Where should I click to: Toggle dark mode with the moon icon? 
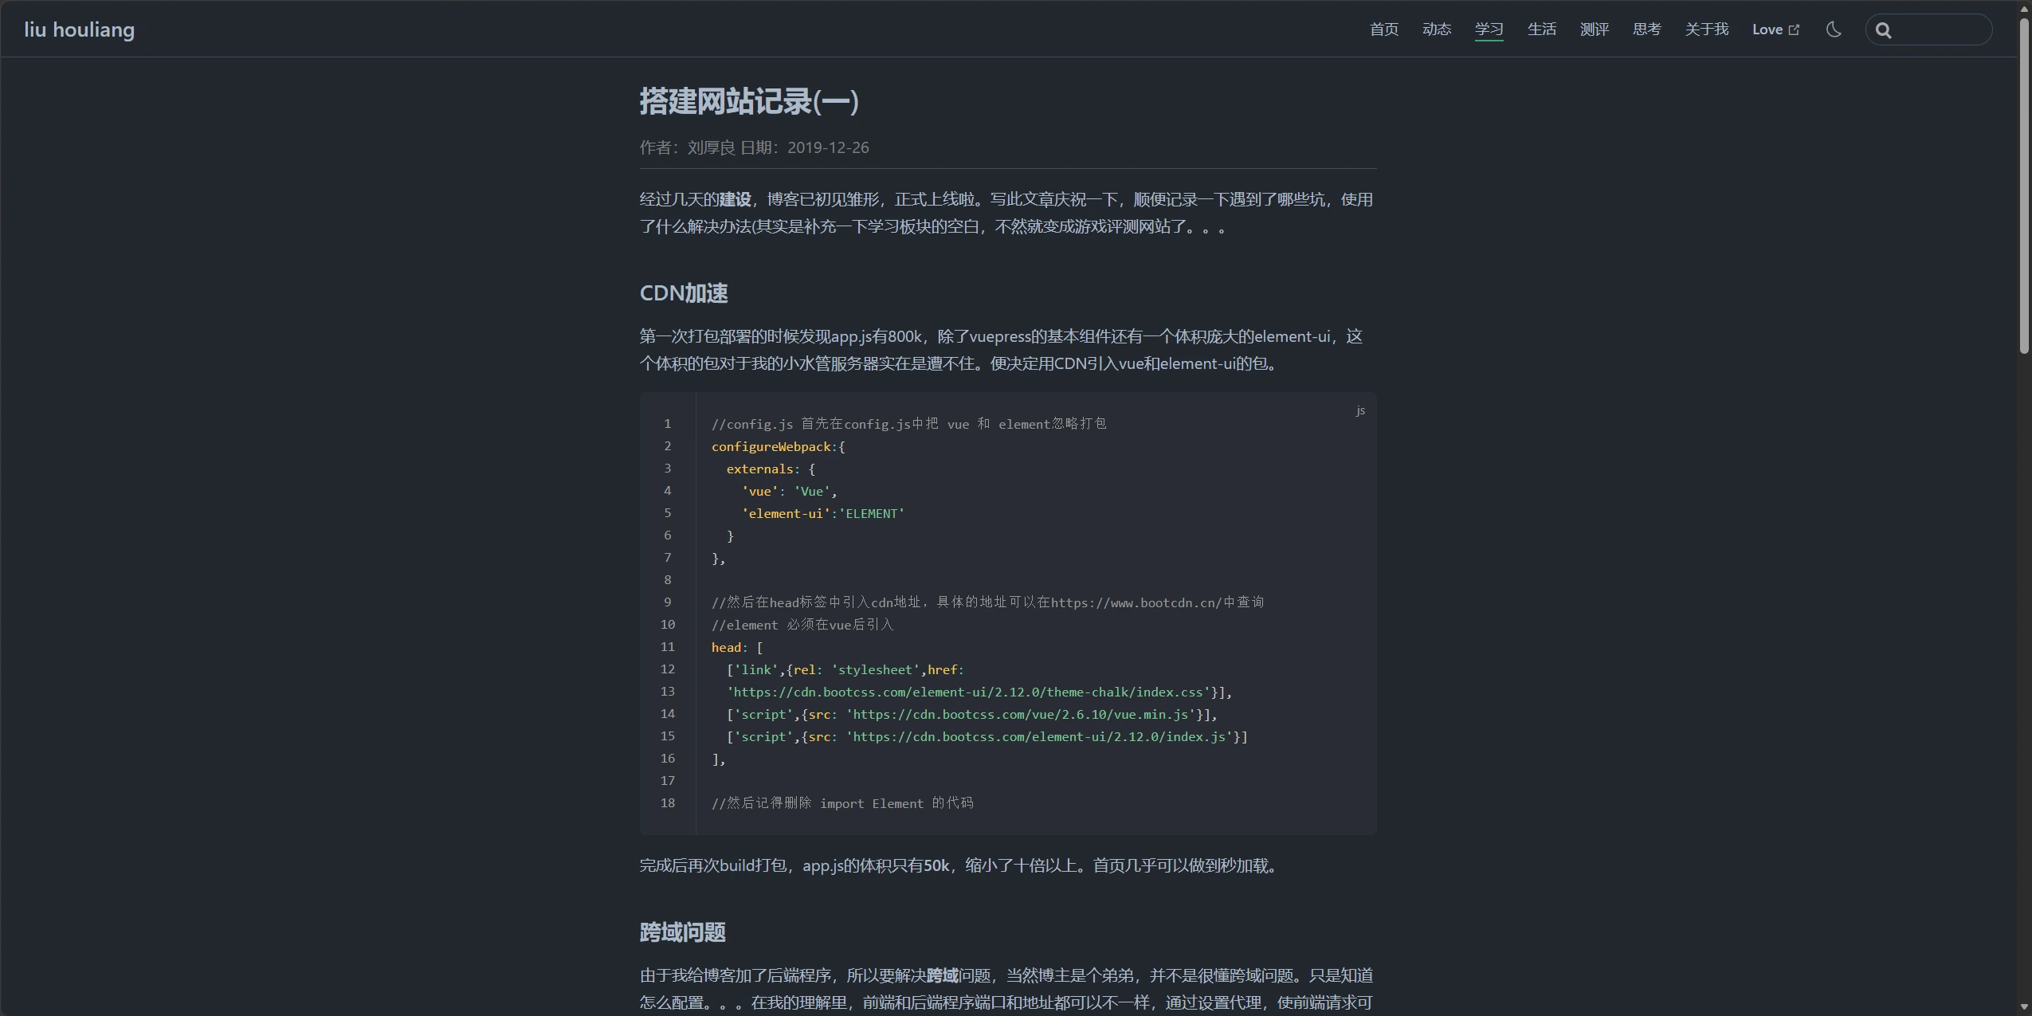[1834, 29]
